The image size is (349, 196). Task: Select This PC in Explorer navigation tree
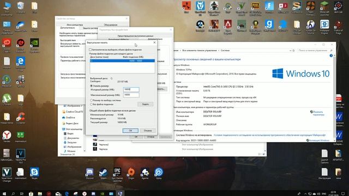pos(73,129)
